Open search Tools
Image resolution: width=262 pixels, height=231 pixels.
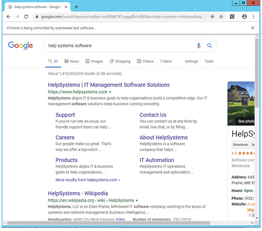click(209, 61)
